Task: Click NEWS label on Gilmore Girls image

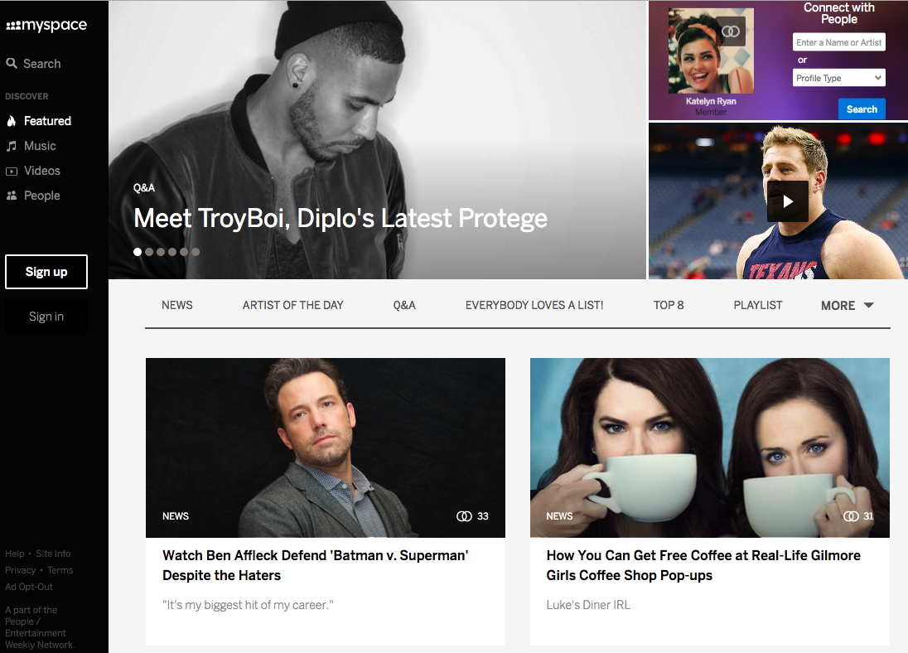Action: click(x=559, y=516)
